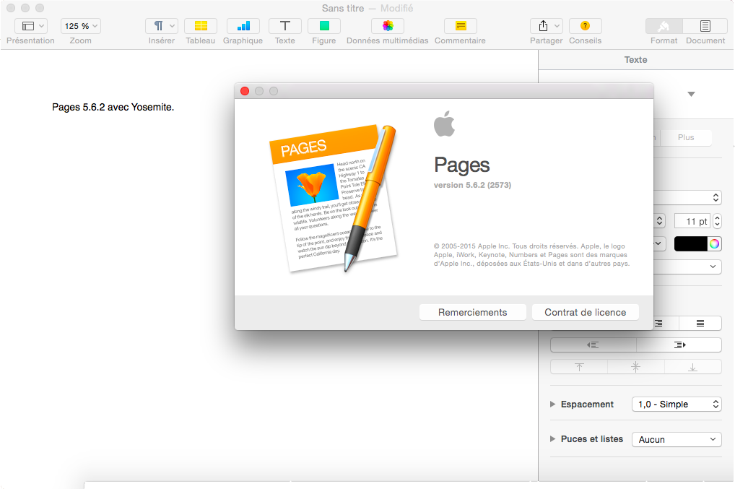735x489 pixels.
Task: Show the Conseils help tips
Action: (x=585, y=26)
